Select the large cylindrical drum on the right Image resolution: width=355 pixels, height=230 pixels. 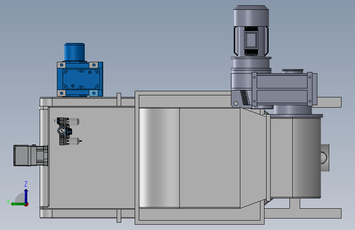coord(296,157)
